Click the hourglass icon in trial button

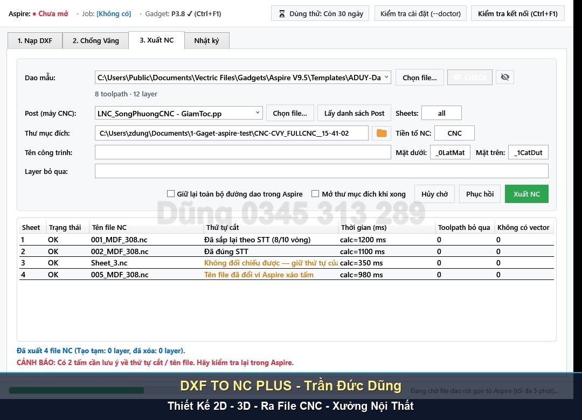(x=282, y=13)
